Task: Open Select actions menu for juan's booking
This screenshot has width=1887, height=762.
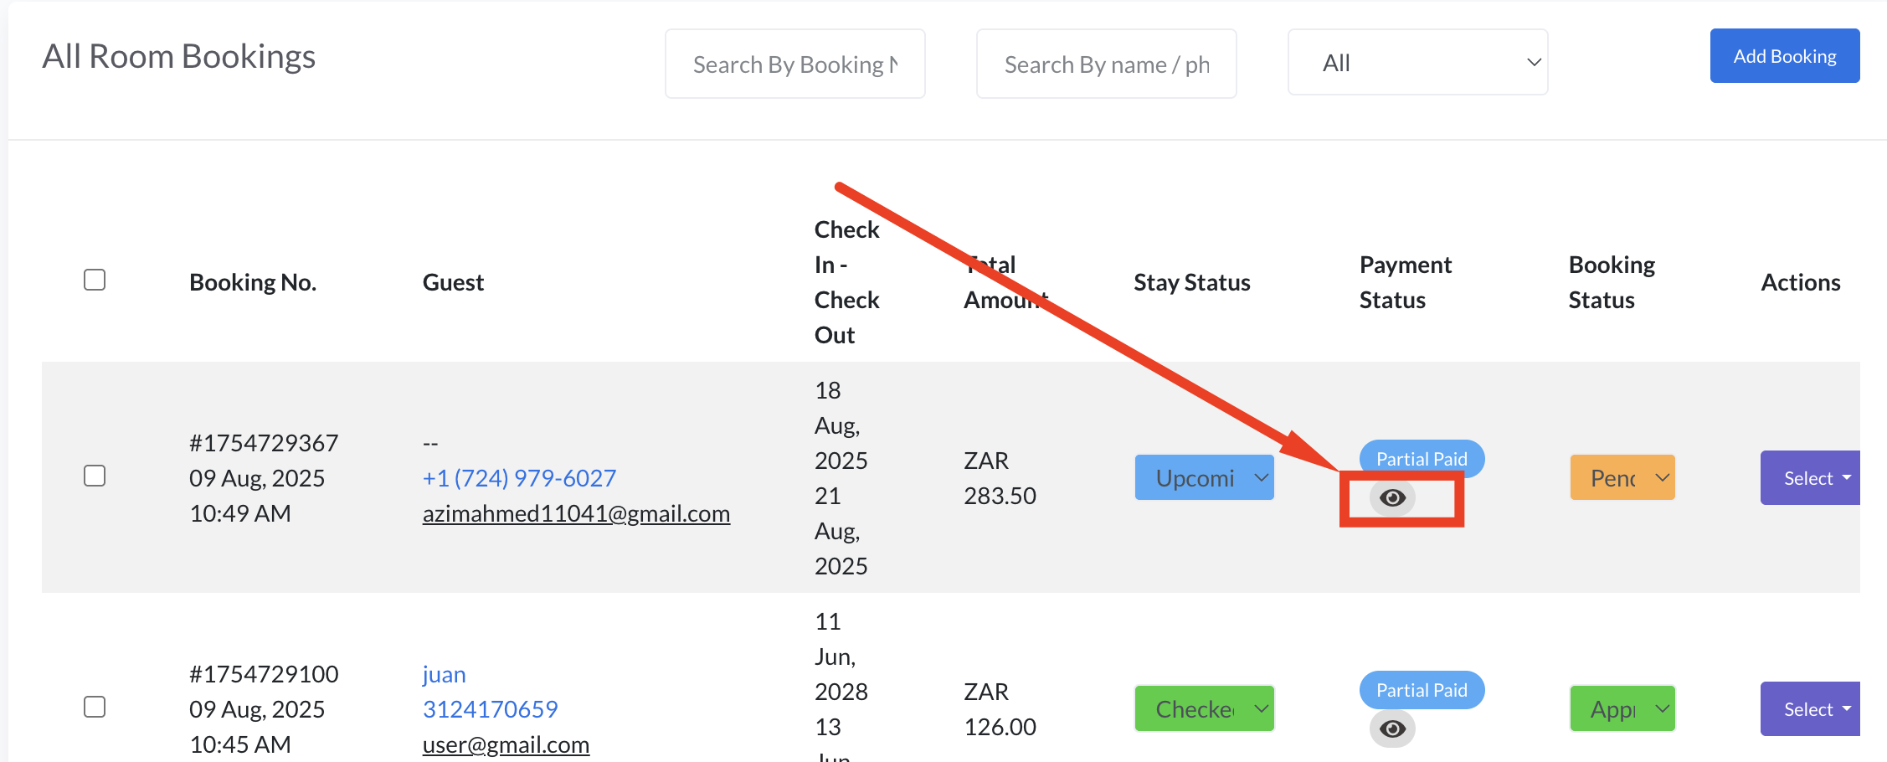Action: 1810,709
